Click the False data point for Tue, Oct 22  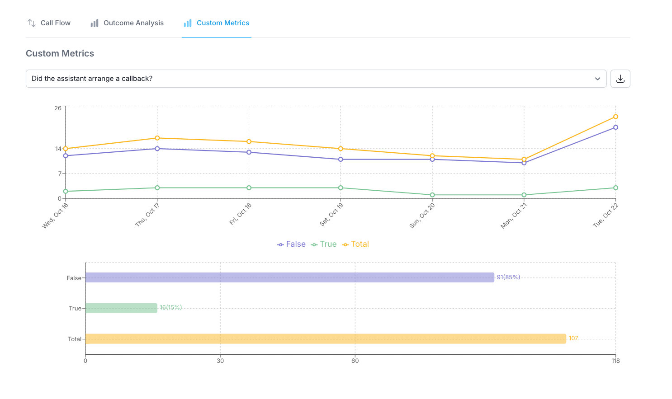pyautogui.click(x=615, y=127)
